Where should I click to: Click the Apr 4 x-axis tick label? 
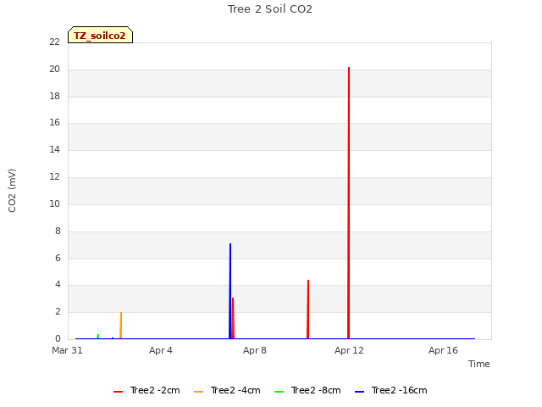pos(161,350)
